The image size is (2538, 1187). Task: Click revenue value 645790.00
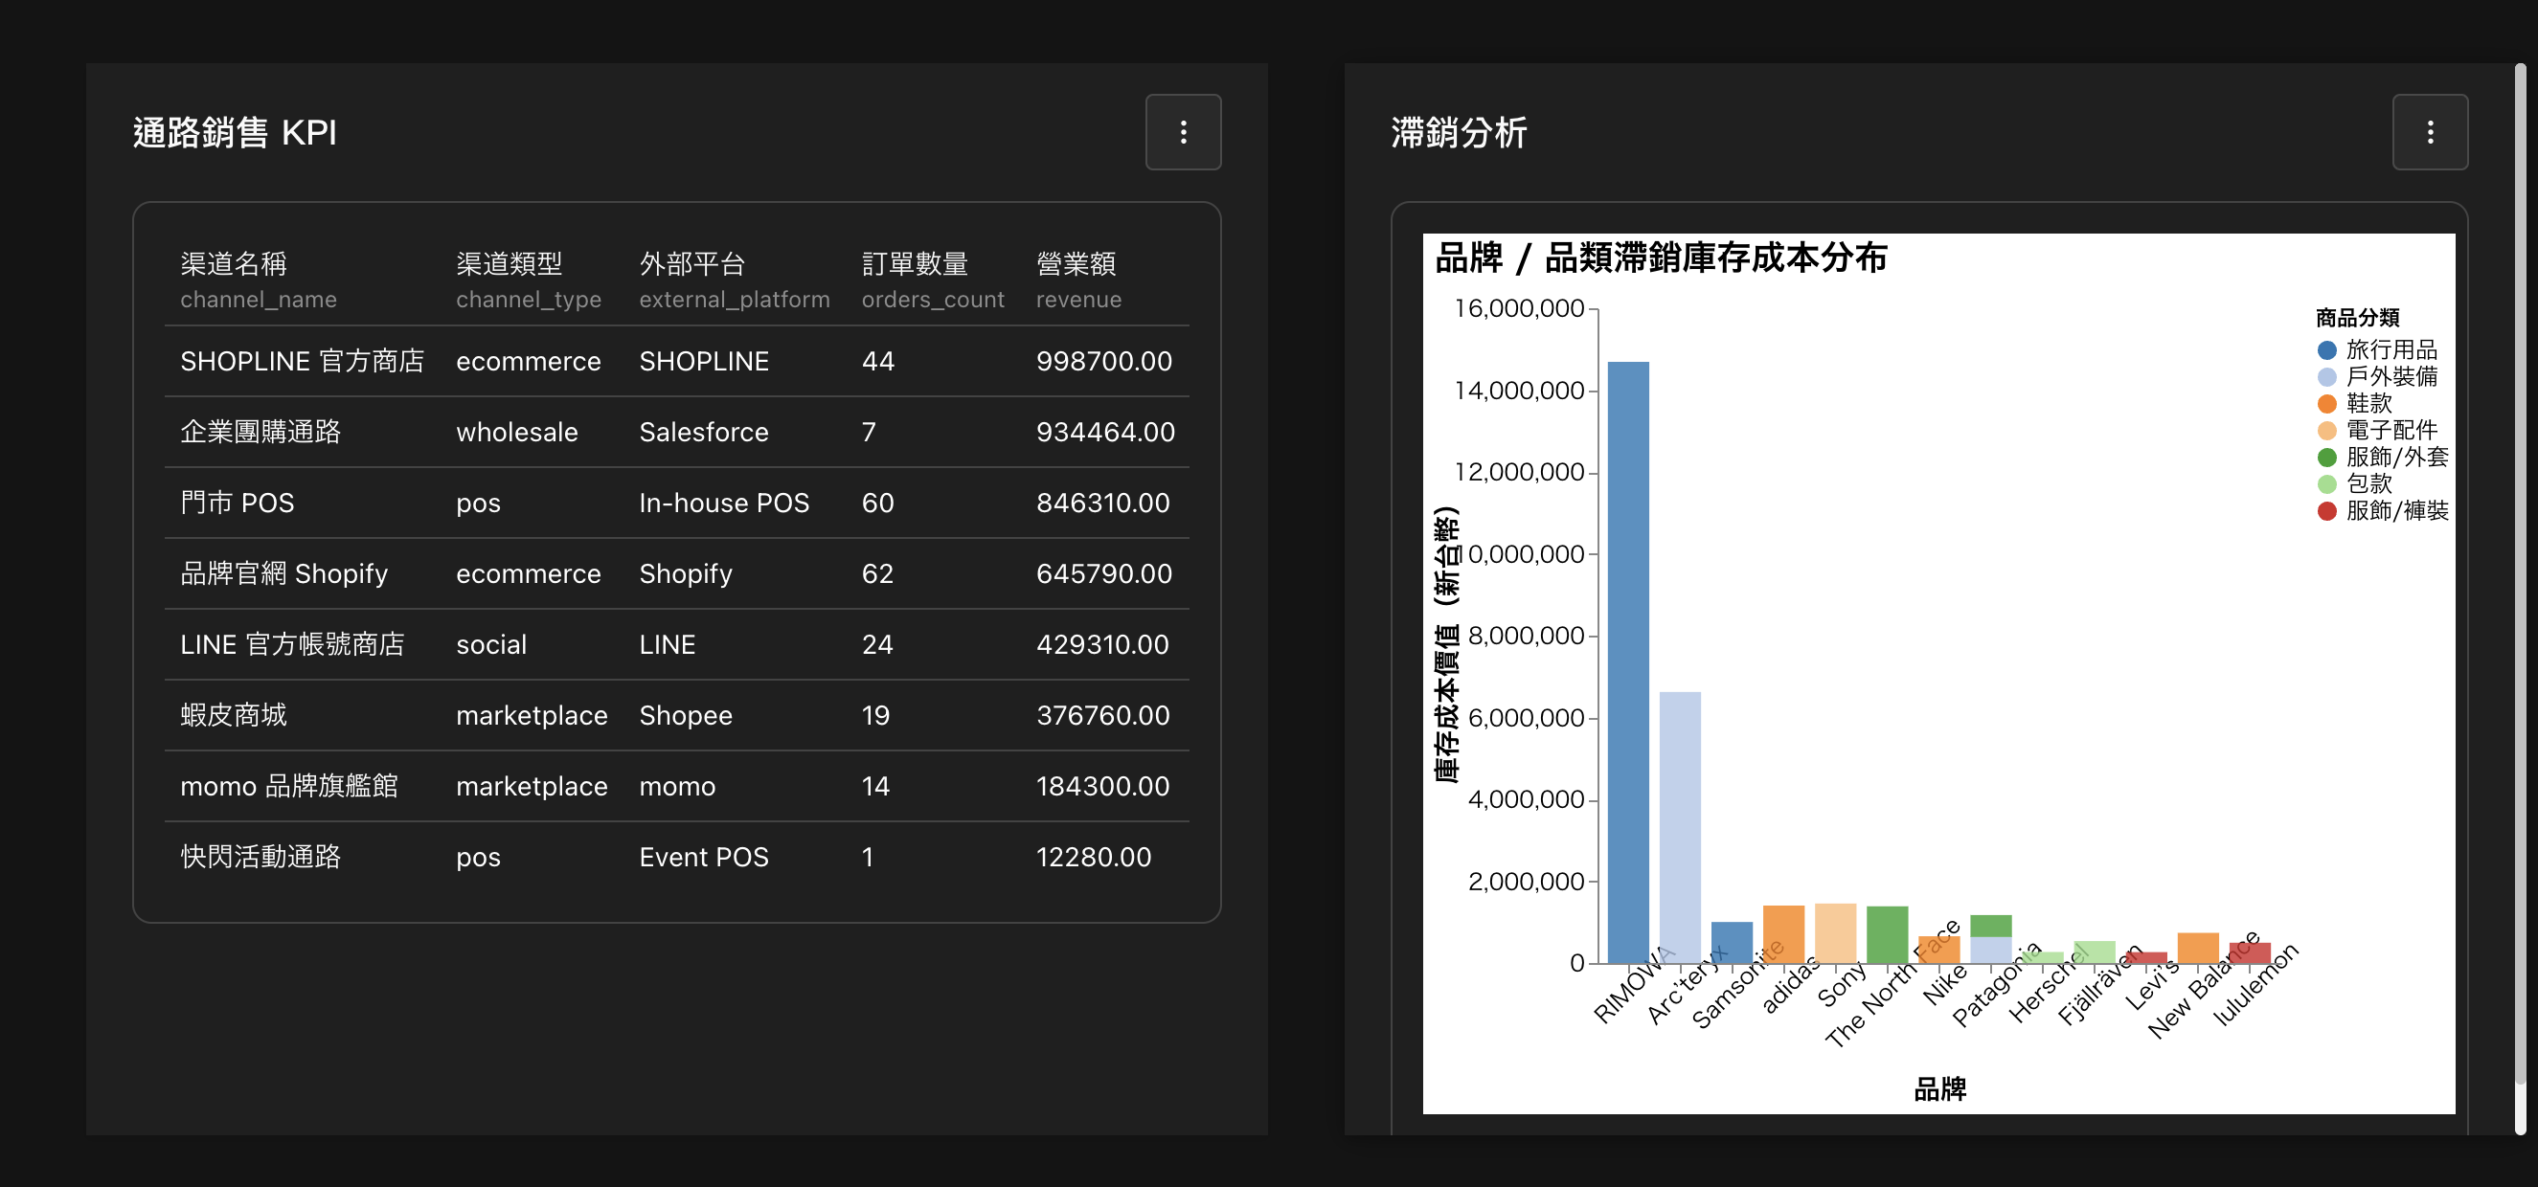coord(1103,573)
